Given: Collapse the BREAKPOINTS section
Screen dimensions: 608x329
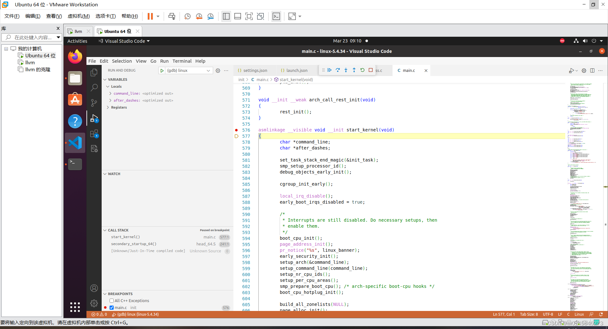Looking at the screenshot, I should 105,294.
